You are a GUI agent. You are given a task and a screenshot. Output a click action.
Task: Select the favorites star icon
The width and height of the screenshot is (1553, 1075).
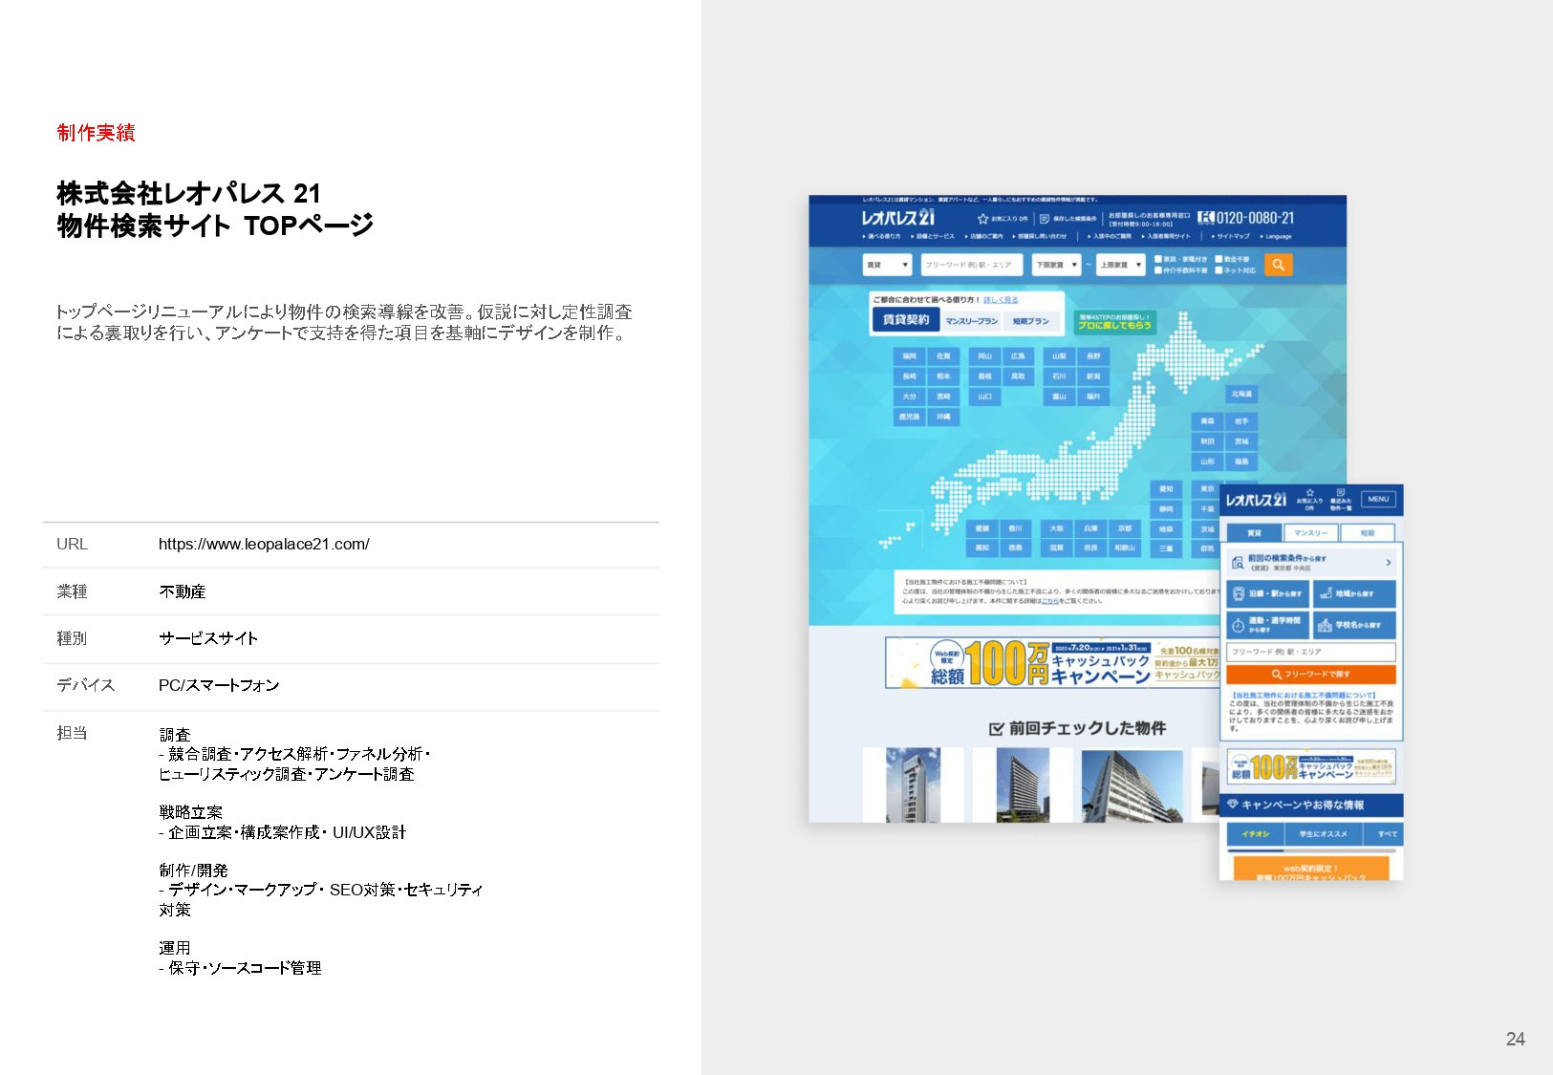[982, 219]
